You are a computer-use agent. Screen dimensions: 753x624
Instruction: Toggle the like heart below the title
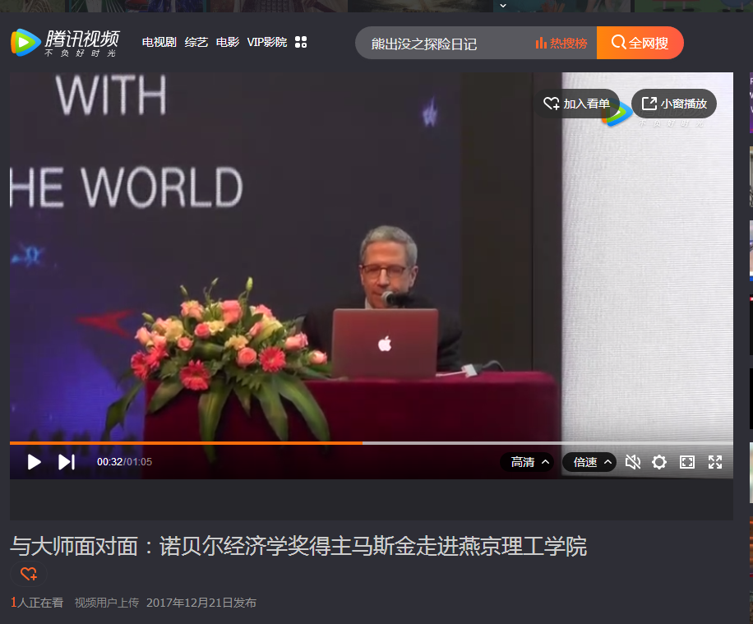[27, 574]
